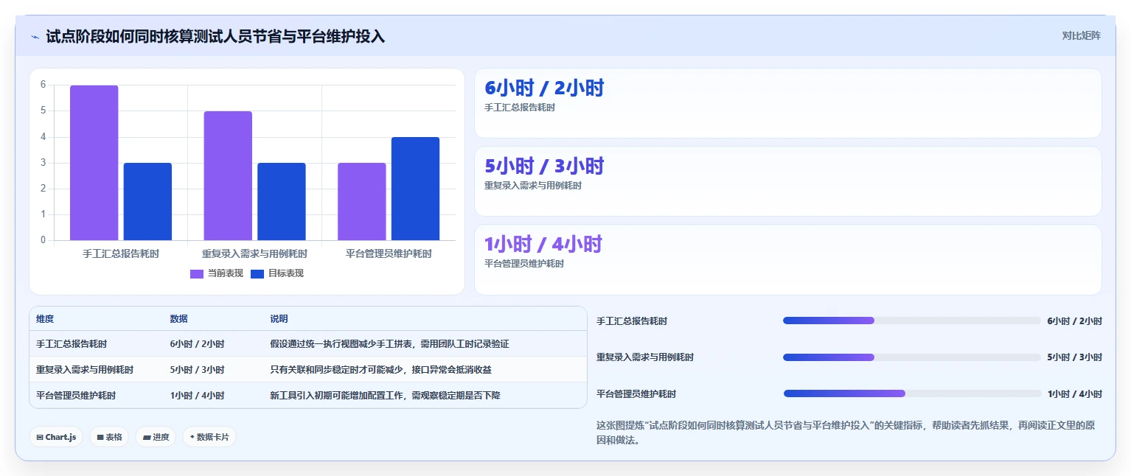The width and height of the screenshot is (1131, 476).
Task: Click the 对比矩阵 label in the header
Action: pos(1081,35)
